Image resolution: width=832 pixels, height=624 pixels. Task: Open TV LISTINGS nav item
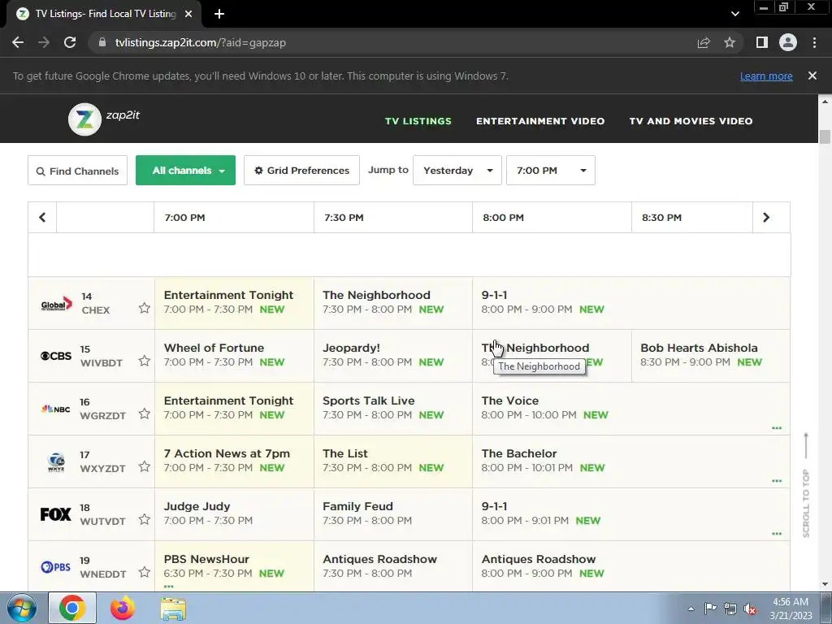point(418,121)
